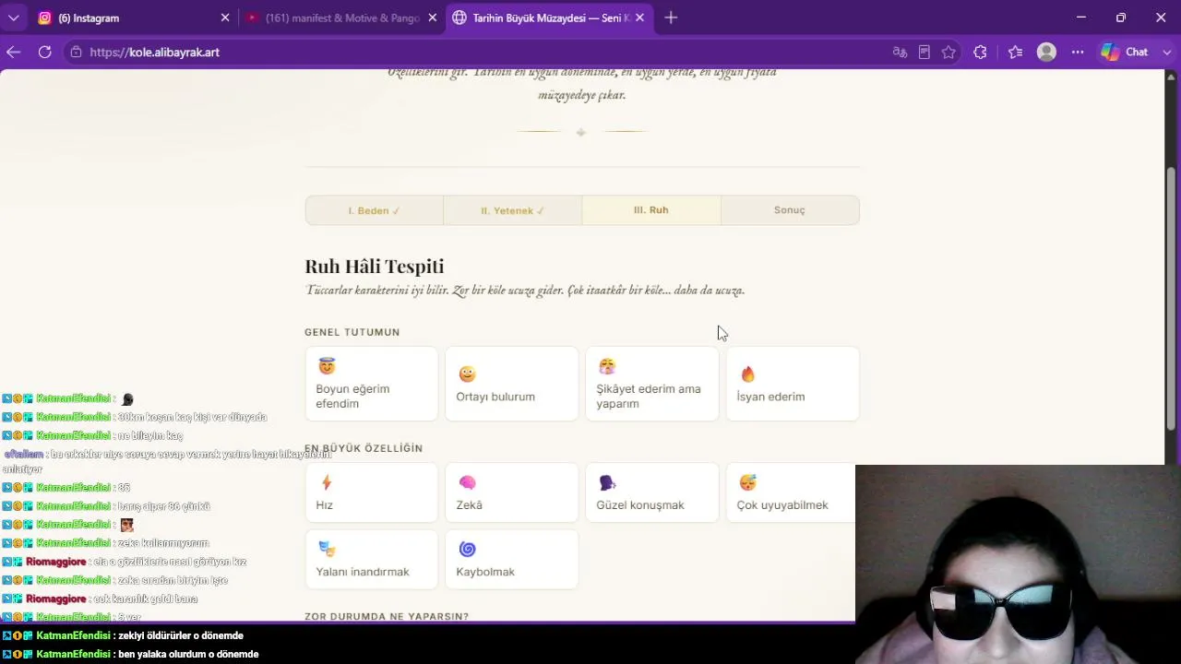This screenshot has width=1181, height=664.
Task: Close the Tarihin Büyük Müzayedesi tab
Action: point(639,18)
